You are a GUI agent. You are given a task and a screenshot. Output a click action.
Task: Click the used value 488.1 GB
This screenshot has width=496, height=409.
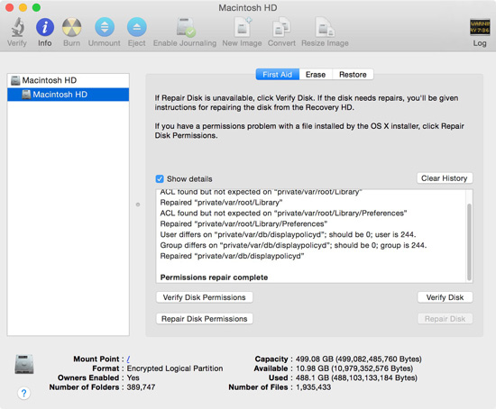356,377
